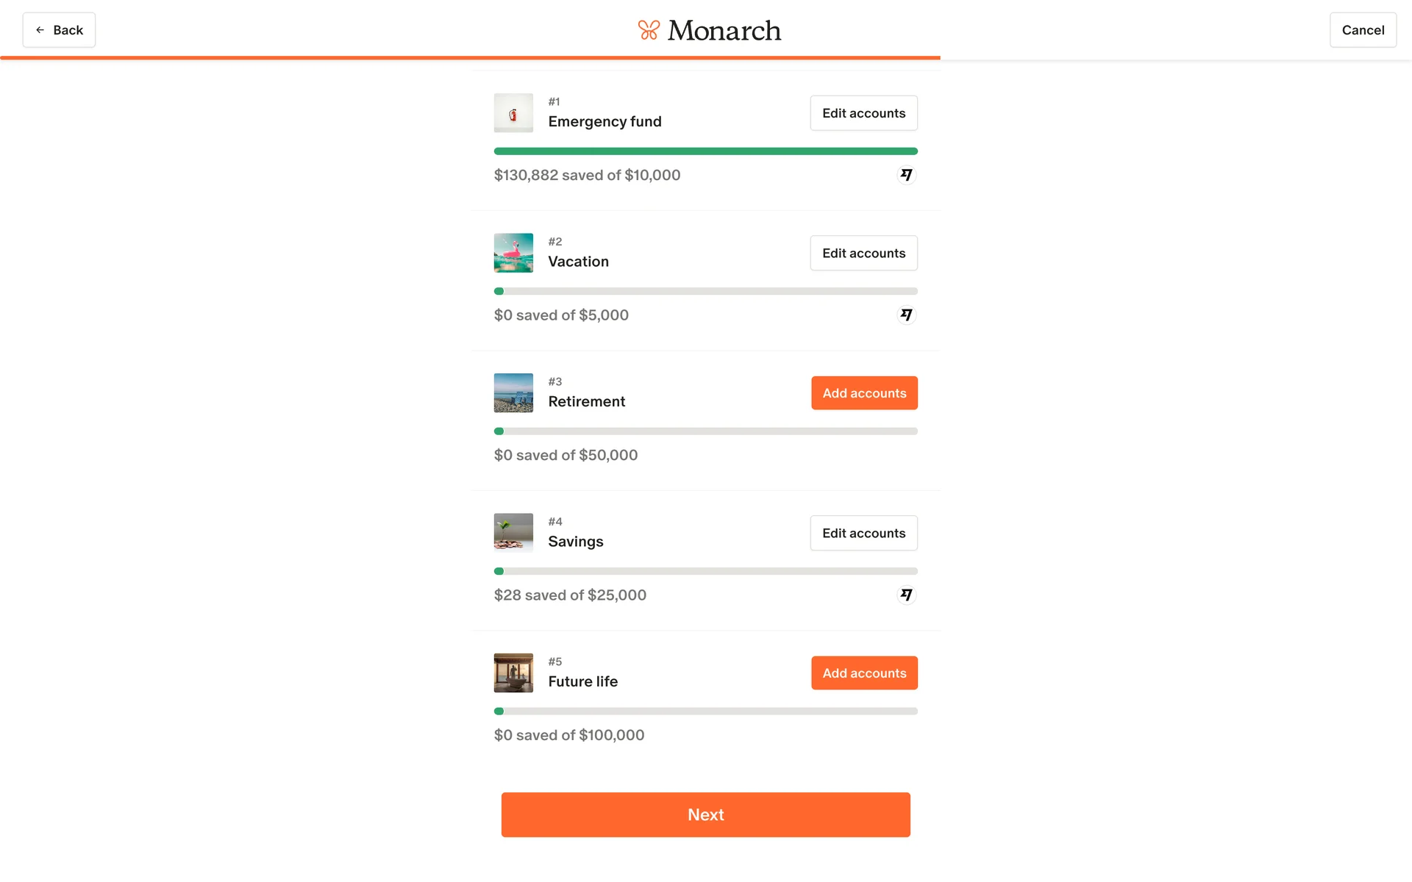Click the Wise account icon under Emergency fund
1412x882 pixels.
pyautogui.click(x=906, y=175)
